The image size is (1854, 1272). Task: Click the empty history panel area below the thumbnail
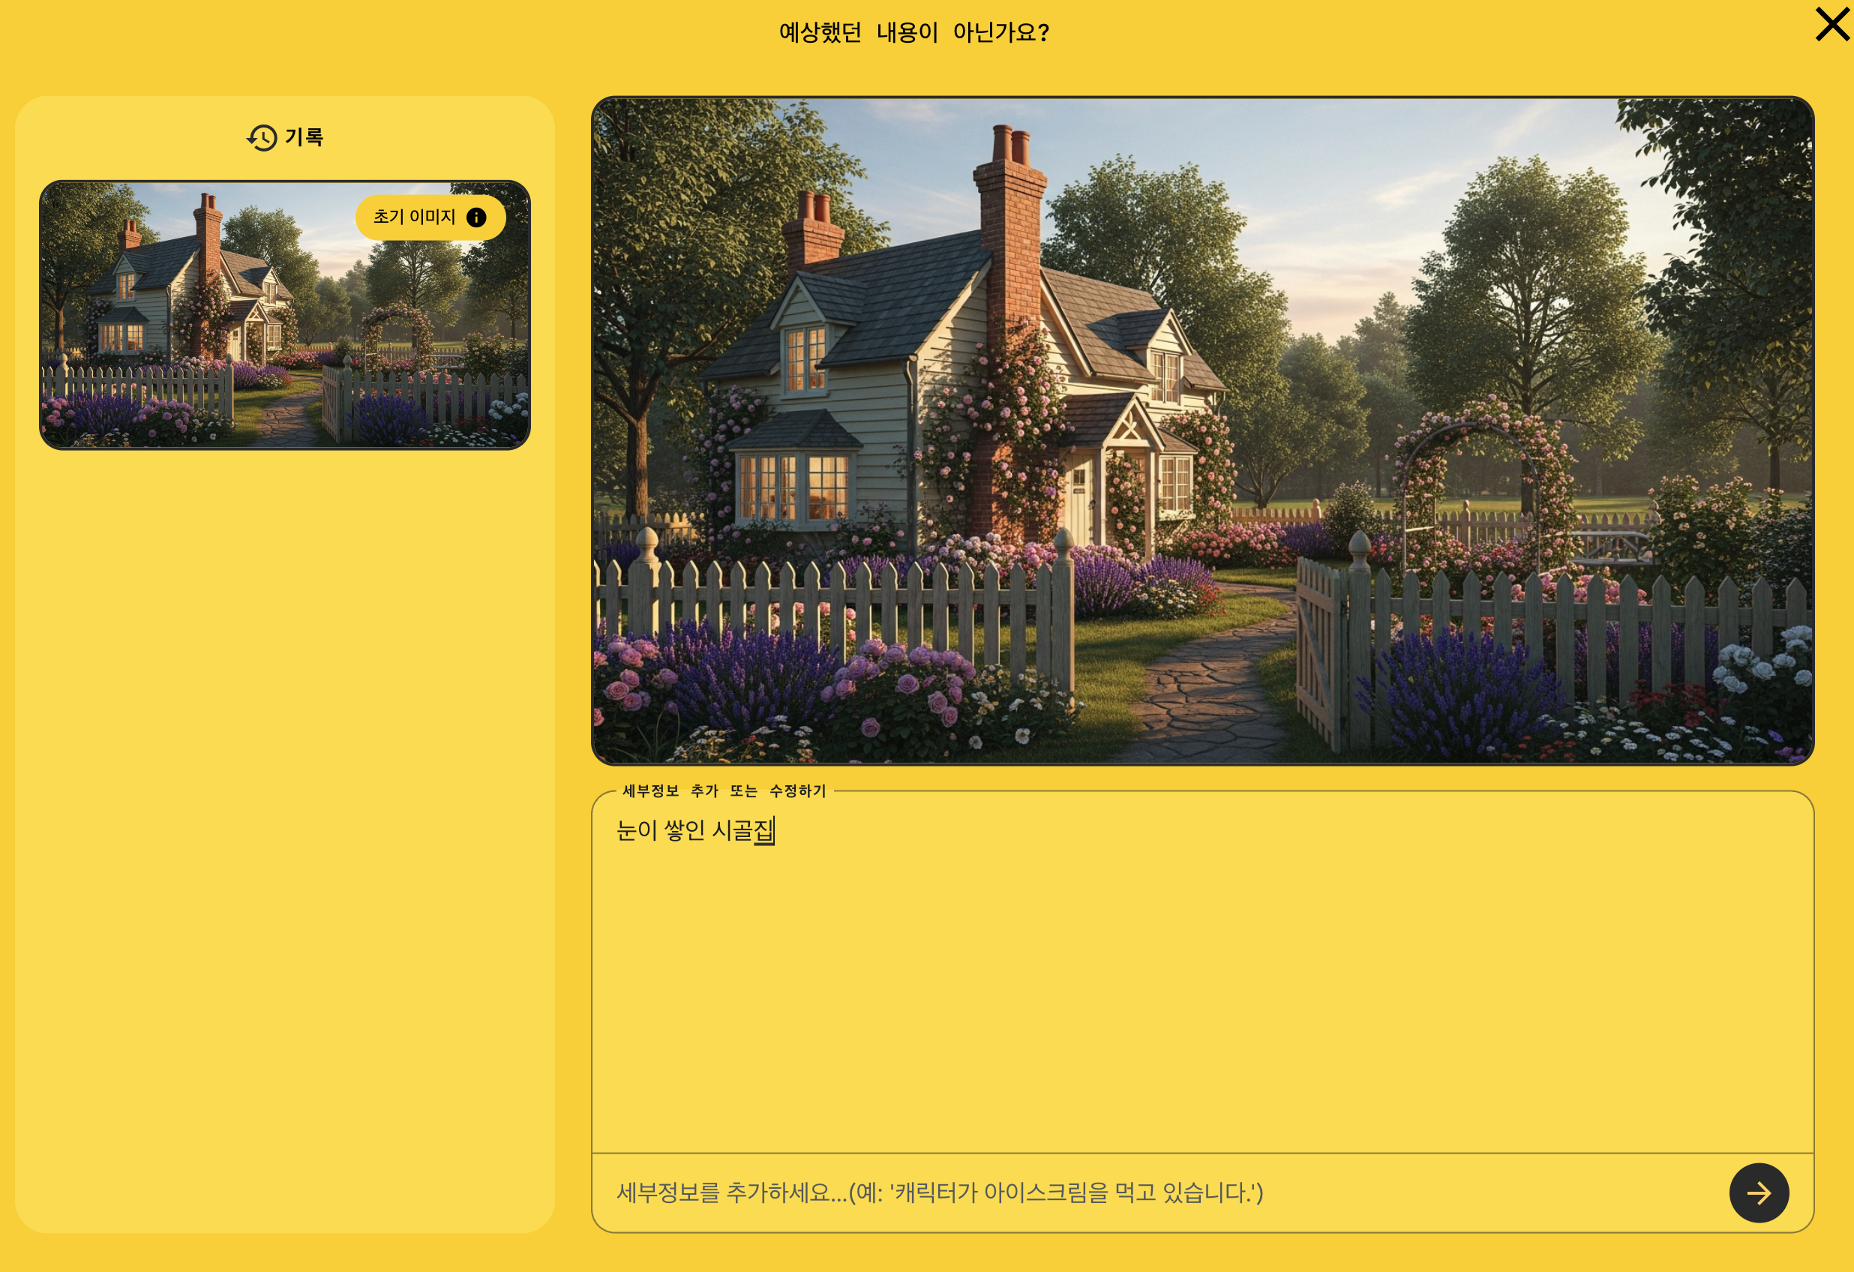pyautogui.click(x=285, y=838)
